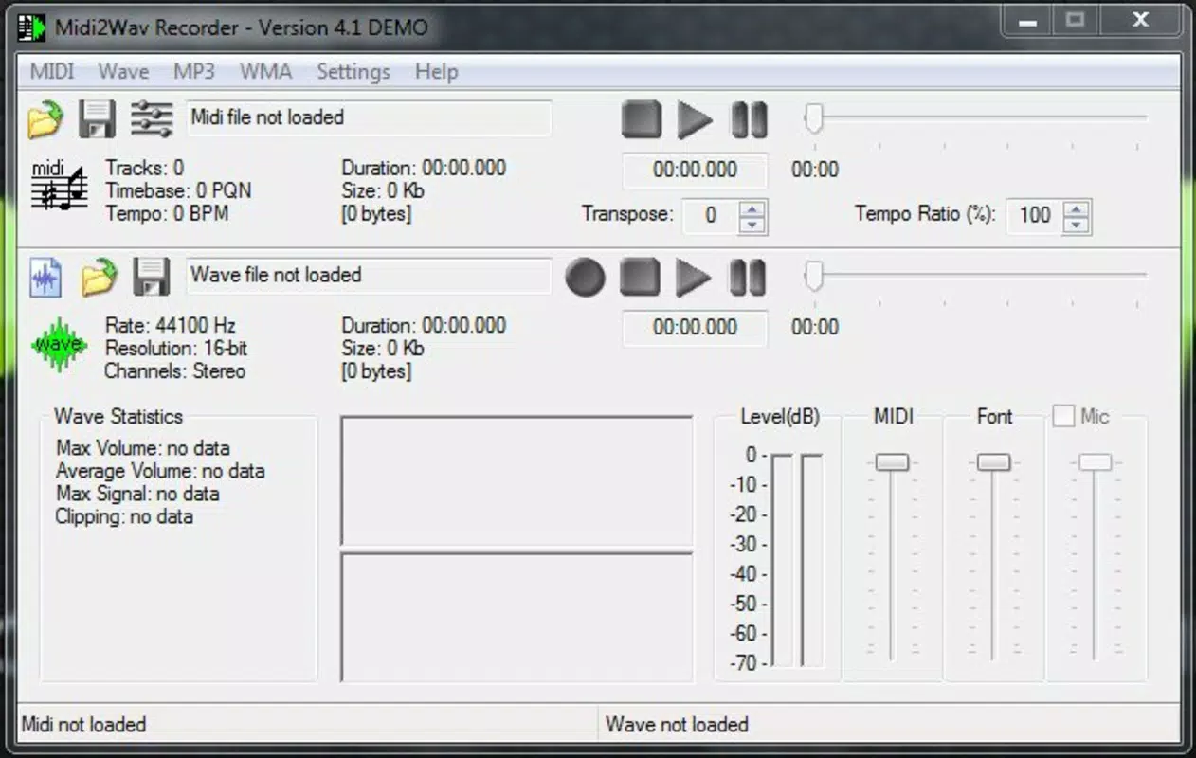Open the Help menu
The image size is (1196, 758).
tap(436, 72)
